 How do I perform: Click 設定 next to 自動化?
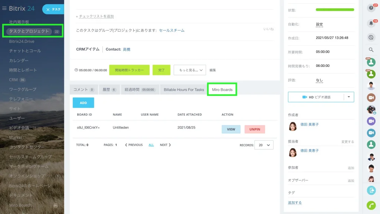(320, 24)
